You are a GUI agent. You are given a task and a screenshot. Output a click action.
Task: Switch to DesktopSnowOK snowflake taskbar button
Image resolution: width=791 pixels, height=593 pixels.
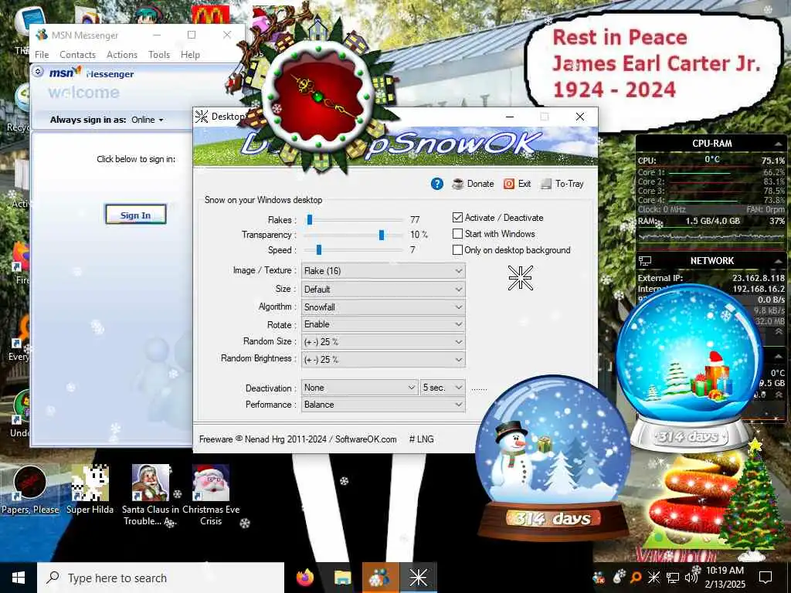tap(418, 578)
